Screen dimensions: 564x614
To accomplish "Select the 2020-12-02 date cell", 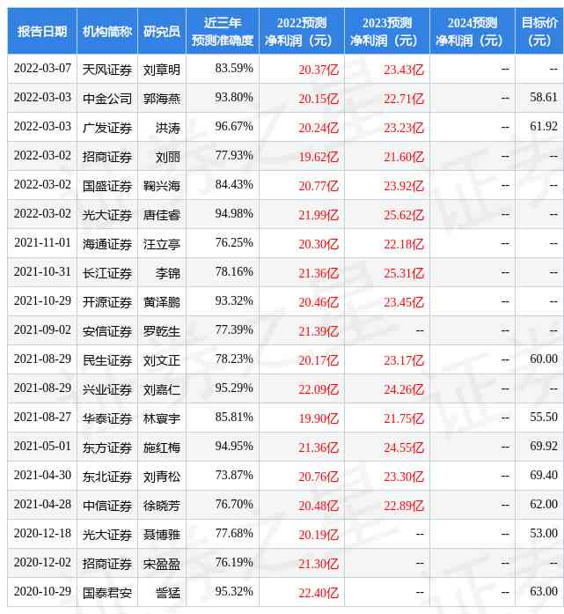I will click(x=42, y=563).
